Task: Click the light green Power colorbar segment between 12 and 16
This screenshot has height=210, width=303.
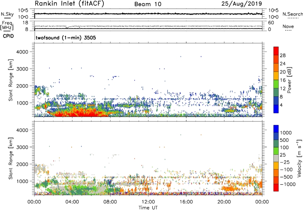Action: [x=276, y=84]
